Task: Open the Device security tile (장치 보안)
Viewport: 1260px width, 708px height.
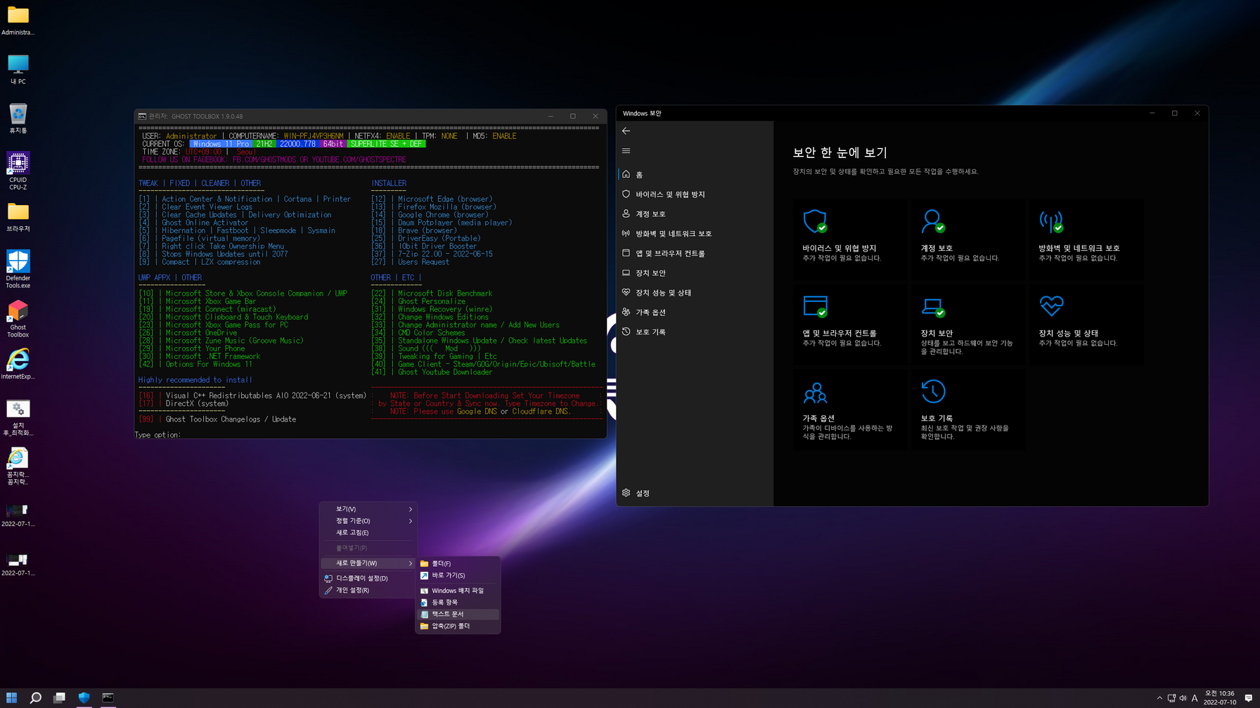Action: pos(968,324)
